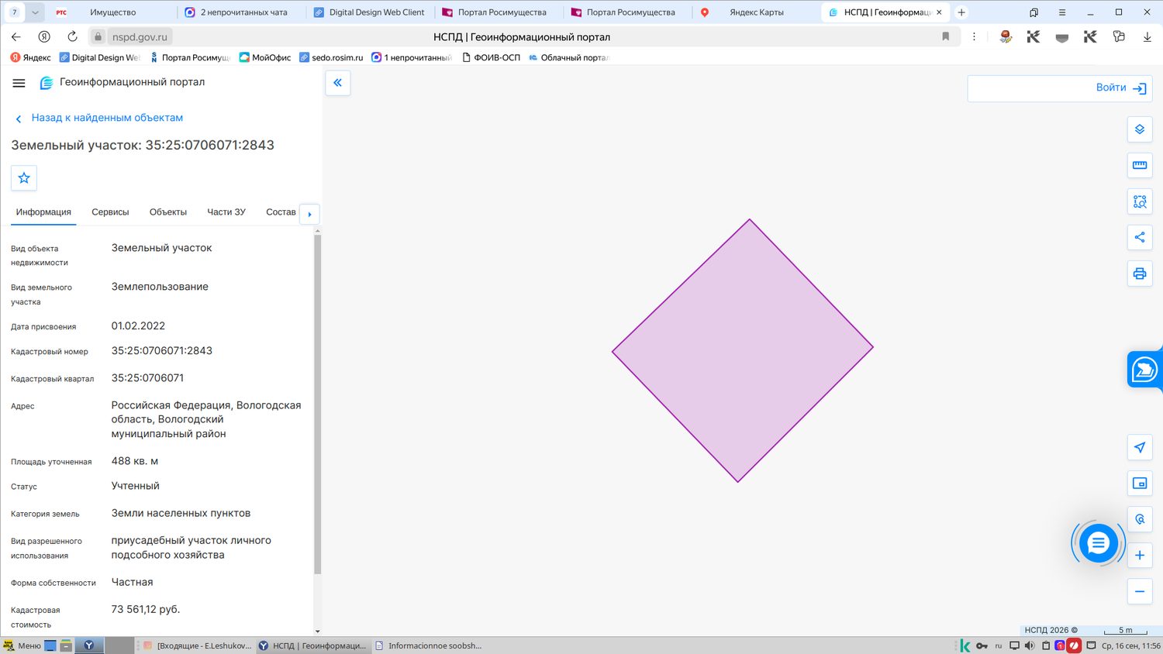Go back via Назад к найденным объектам
The width and height of the screenshot is (1163, 654).
coord(107,118)
